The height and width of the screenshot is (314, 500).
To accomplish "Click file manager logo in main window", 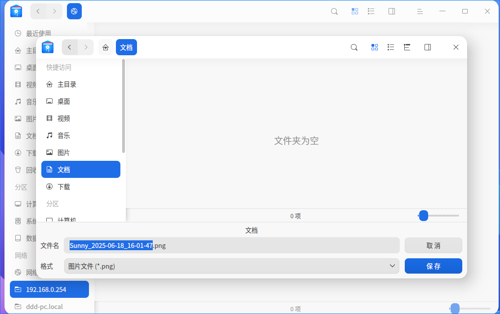I will 16,11.
